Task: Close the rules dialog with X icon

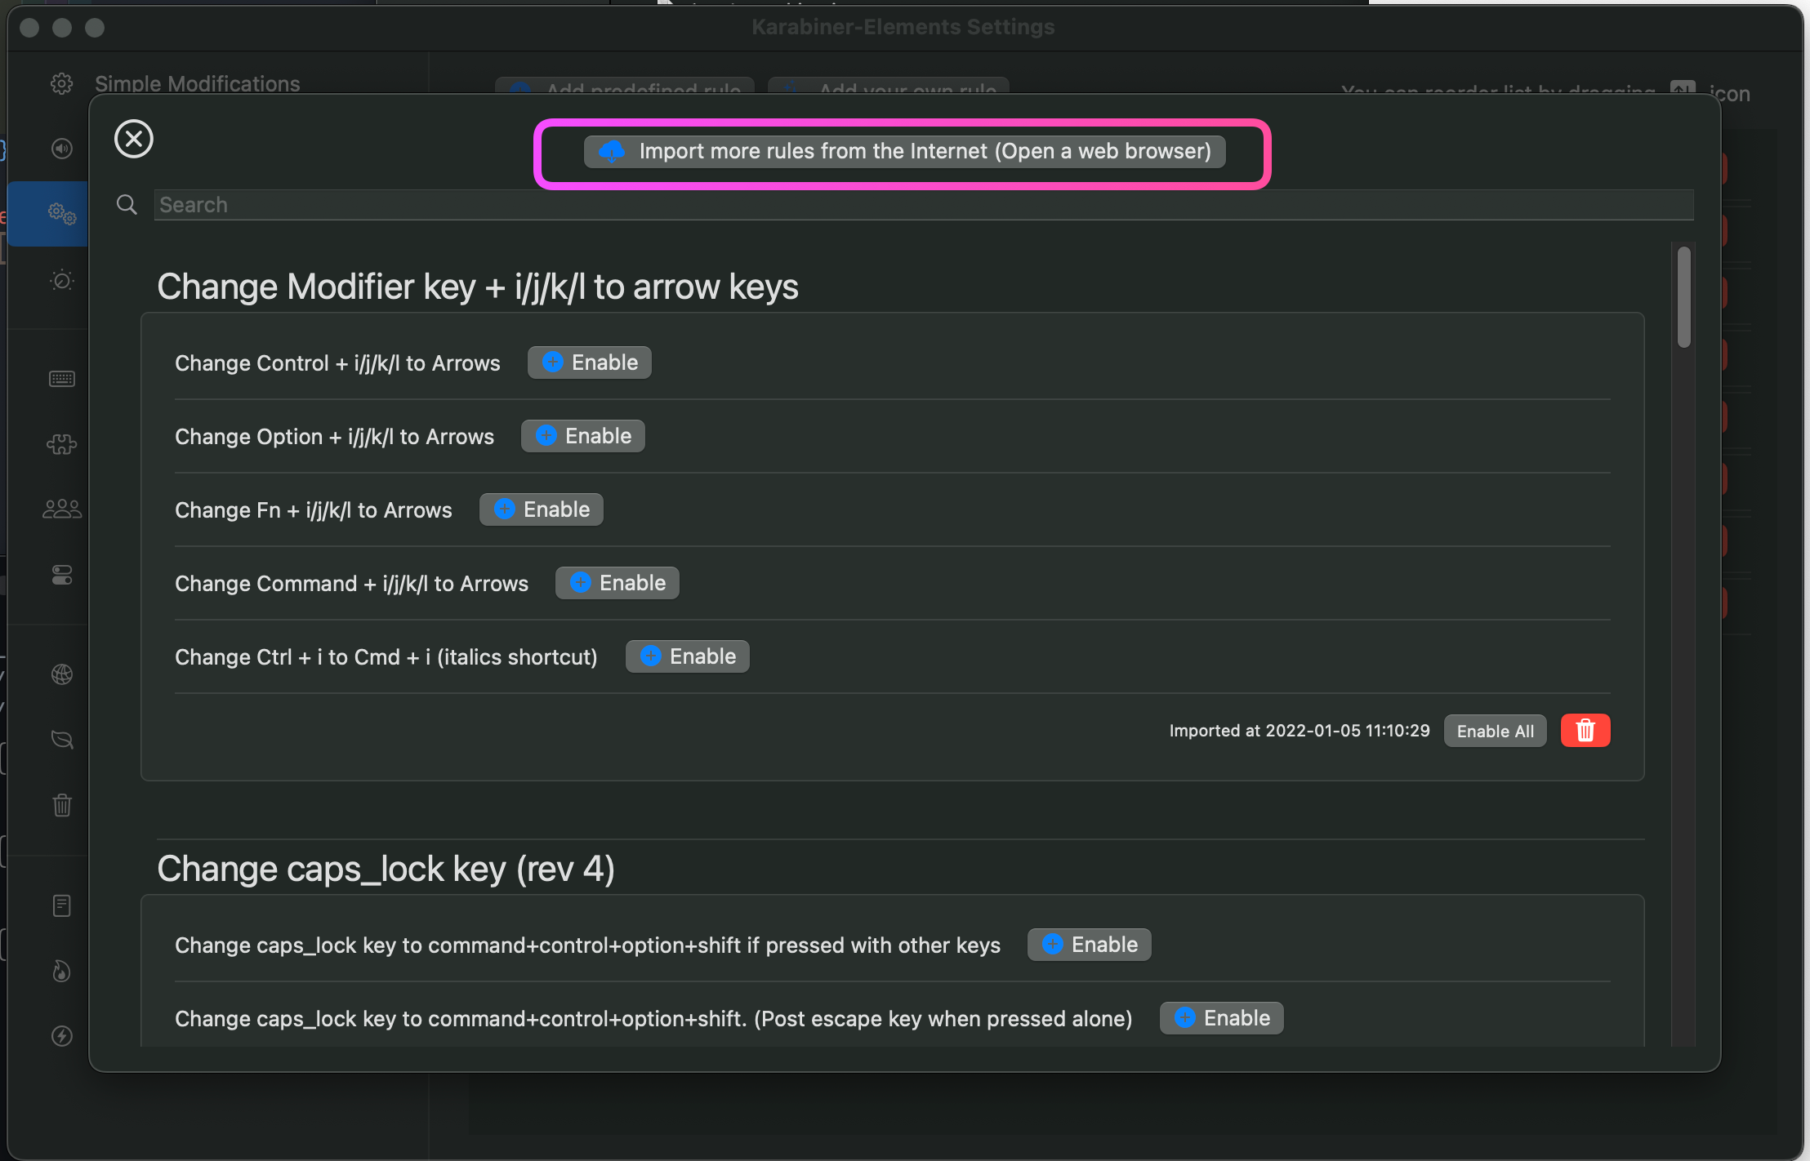Action: [134, 139]
